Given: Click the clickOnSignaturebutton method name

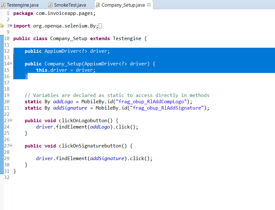Looking at the screenshot, I should [x=90, y=146].
